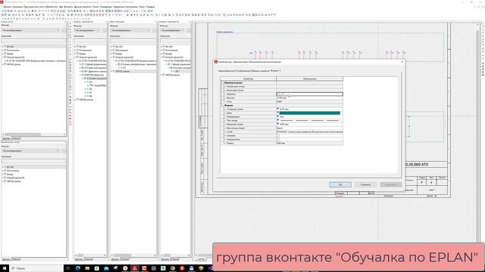The width and height of the screenshot is (485, 272).
Task: Open Google Chrome from the taskbar
Action: [x=173, y=268]
